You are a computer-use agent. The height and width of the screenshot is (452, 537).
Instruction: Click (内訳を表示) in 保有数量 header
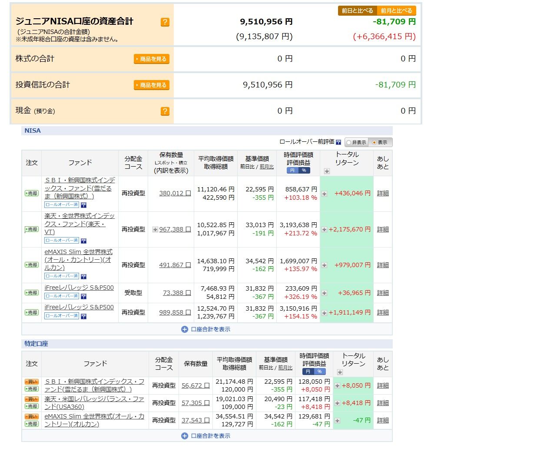tap(171, 171)
